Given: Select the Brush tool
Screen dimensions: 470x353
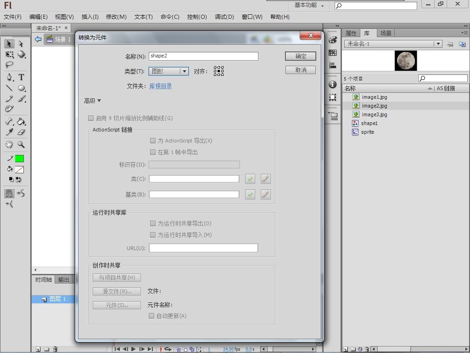Looking at the screenshot, I should [x=21, y=98].
